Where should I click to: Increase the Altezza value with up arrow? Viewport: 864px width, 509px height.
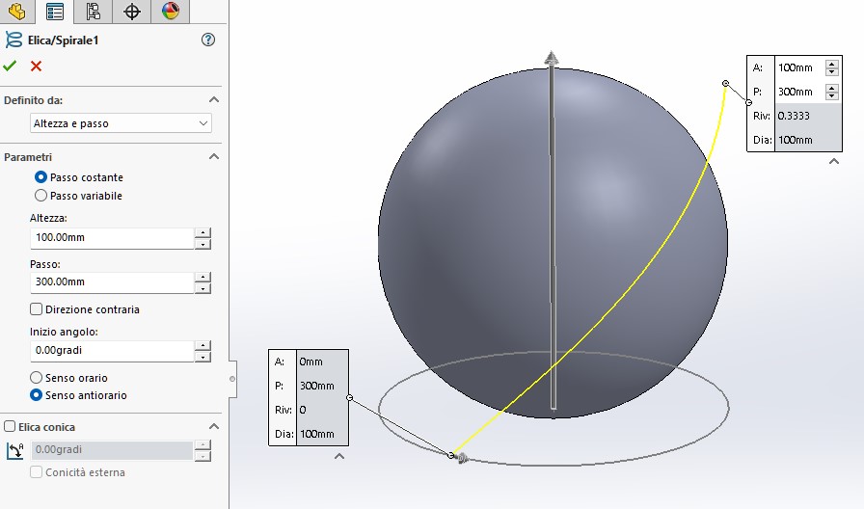pyautogui.click(x=202, y=232)
